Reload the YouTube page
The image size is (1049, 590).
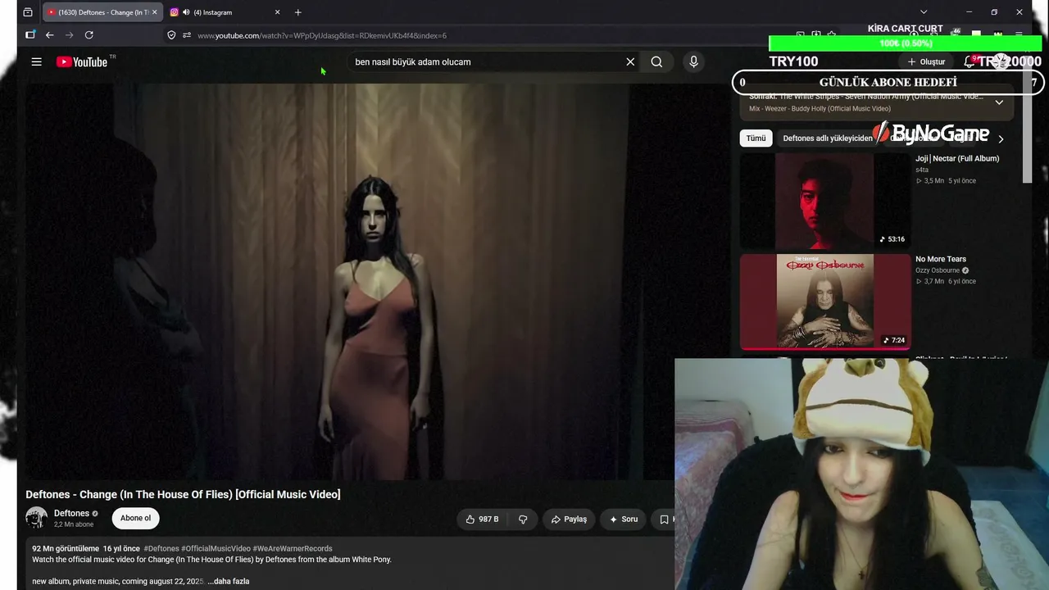pos(89,35)
